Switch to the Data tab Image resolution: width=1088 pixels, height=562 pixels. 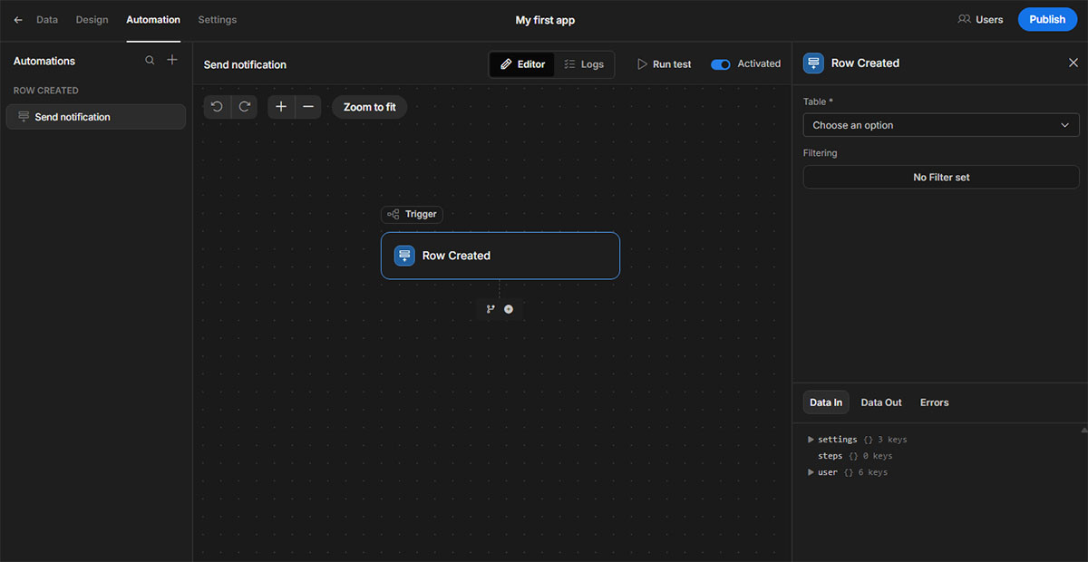click(47, 20)
